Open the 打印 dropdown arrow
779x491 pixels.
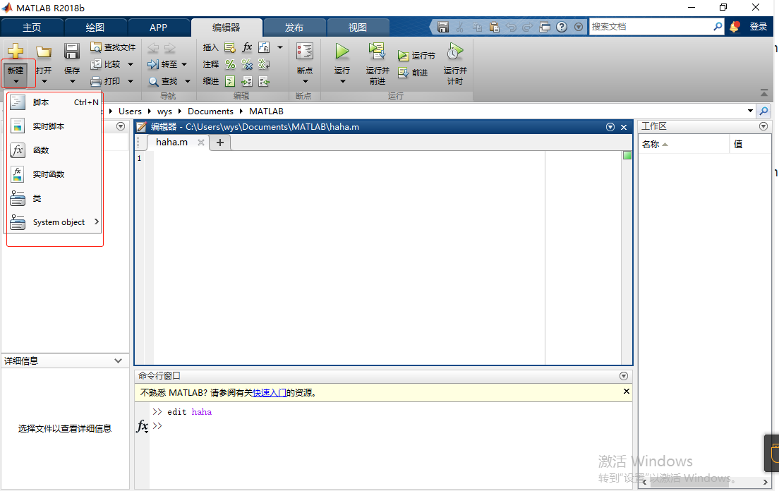click(x=131, y=81)
